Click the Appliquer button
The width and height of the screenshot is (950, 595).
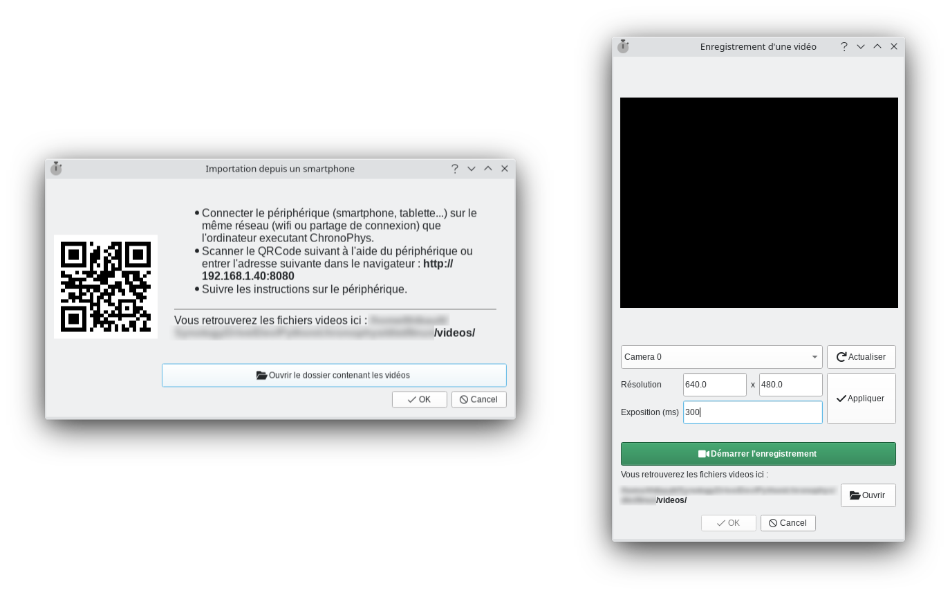tap(861, 399)
